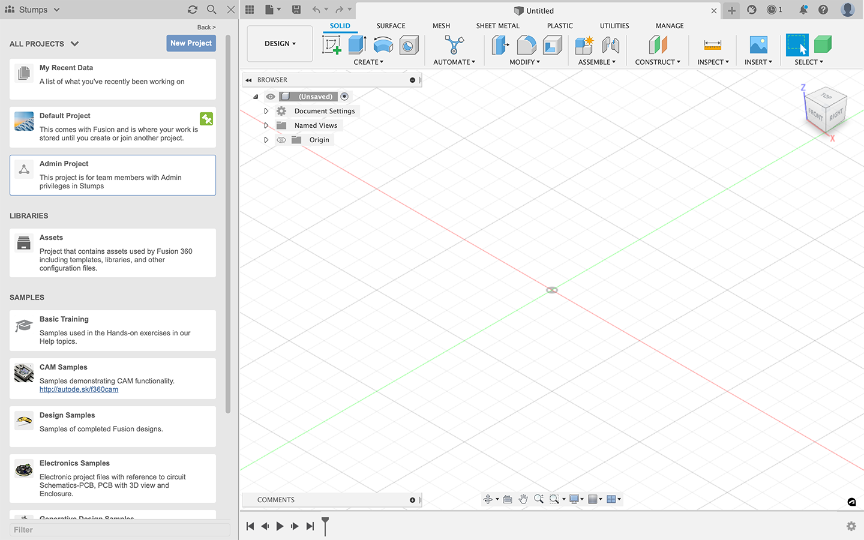Open the Admin Project card
This screenshot has height=540, width=864.
coord(113,175)
